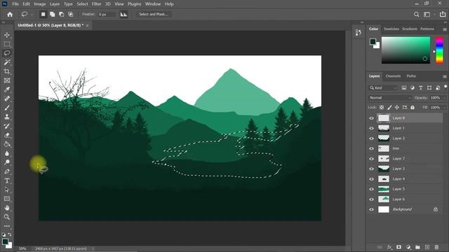
Task: Open the Select menu
Action: (82, 4)
